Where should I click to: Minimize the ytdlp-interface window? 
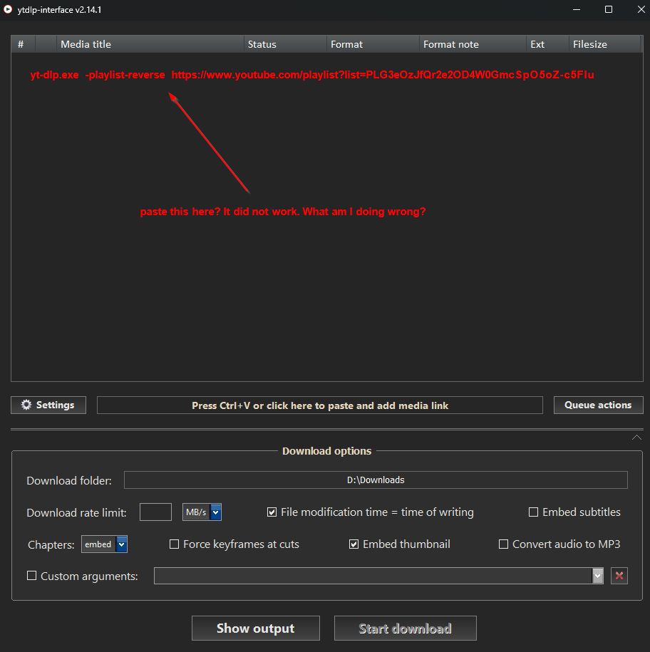(x=577, y=9)
